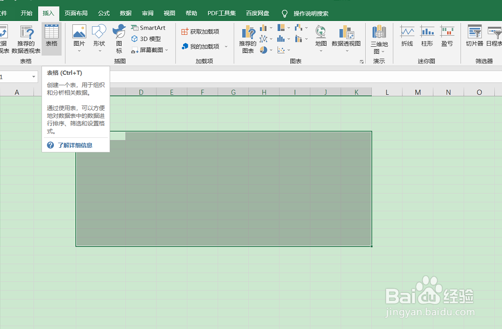Expand the Shapes (形状) dropdown arrow
502x329 pixels.
pos(100,51)
